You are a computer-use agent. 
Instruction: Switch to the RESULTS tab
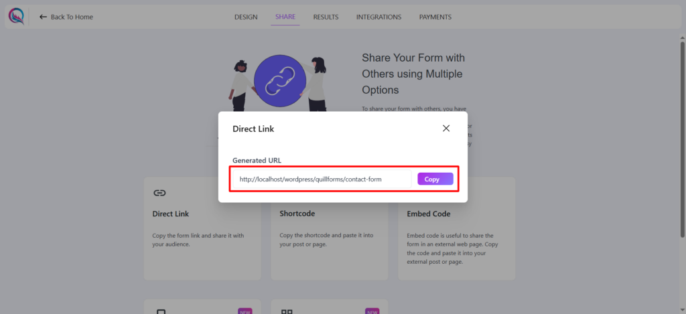tap(326, 17)
